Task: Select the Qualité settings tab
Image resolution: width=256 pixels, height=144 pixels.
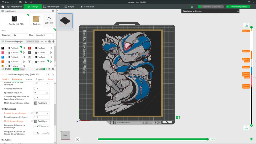Action: point(5,79)
